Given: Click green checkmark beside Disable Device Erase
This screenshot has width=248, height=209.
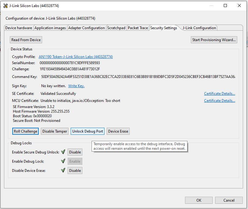Looking at the screenshot, I should pyautogui.click(x=63, y=170).
